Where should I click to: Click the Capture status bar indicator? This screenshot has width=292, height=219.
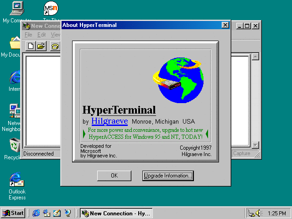click(242, 153)
